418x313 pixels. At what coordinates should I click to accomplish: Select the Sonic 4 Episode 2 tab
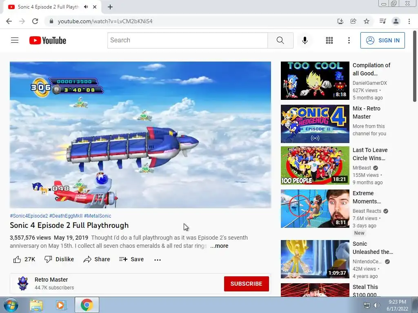tap(48, 7)
